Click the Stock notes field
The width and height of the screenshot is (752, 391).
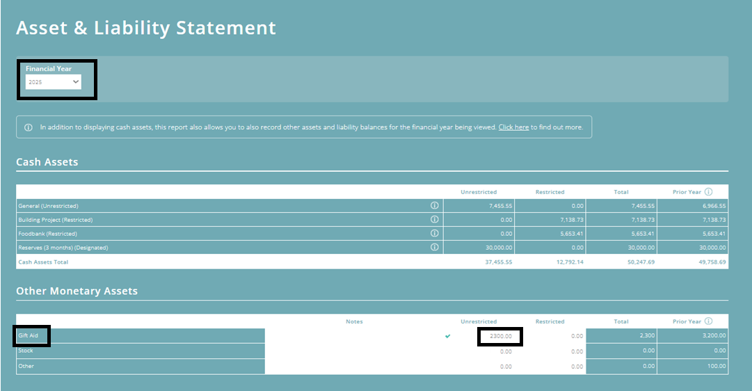(x=354, y=351)
